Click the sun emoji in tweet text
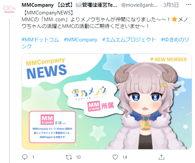This screenshot has height=163, width=195. (174, 20)
